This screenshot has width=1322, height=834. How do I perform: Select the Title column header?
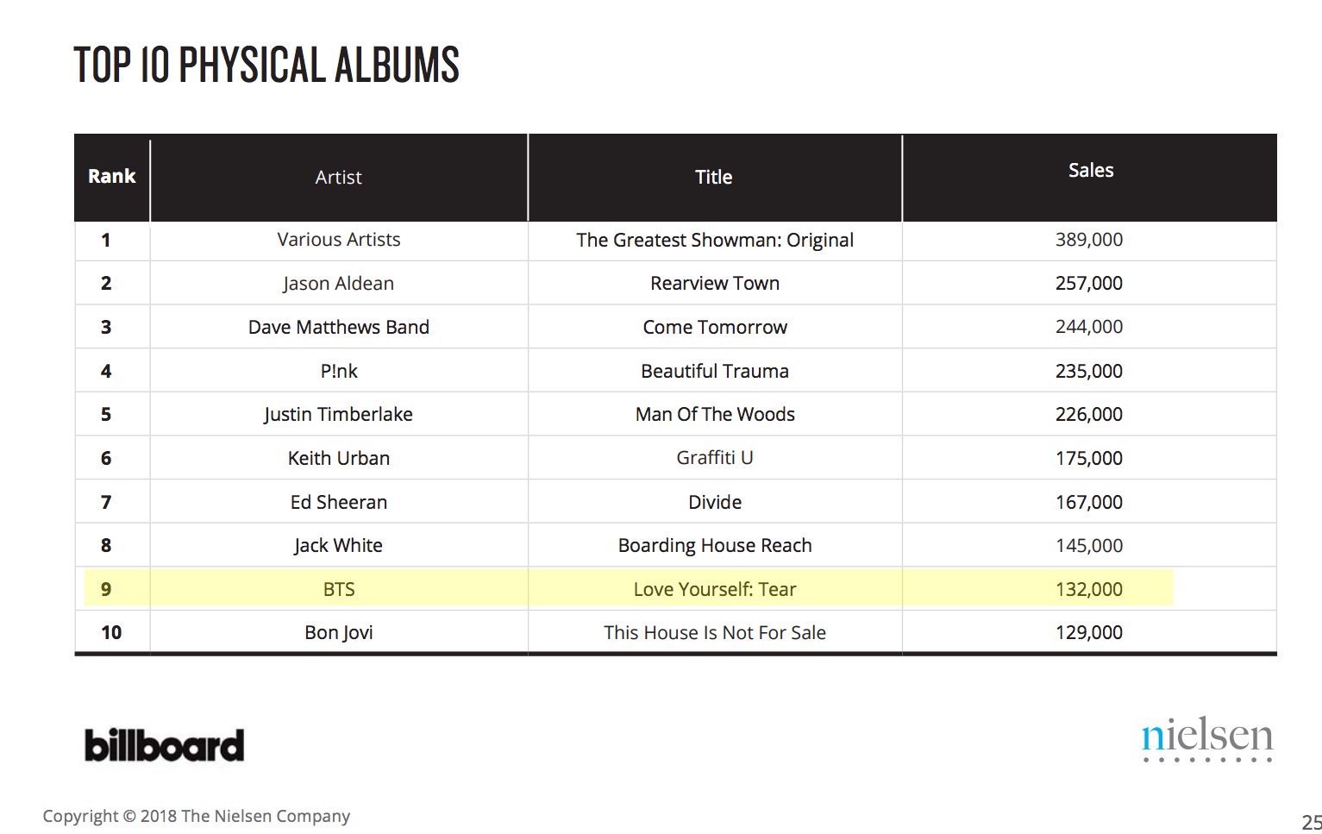coord(714,178)
